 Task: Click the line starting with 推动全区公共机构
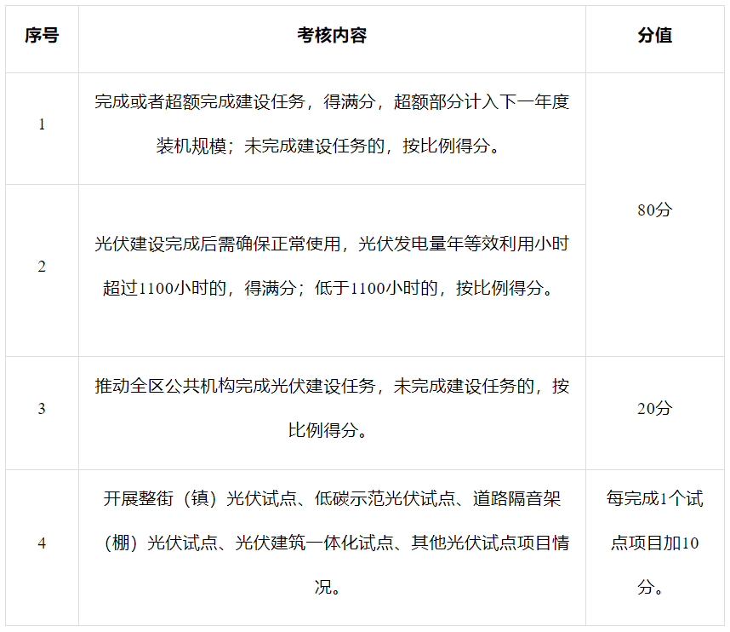(332, 387)
